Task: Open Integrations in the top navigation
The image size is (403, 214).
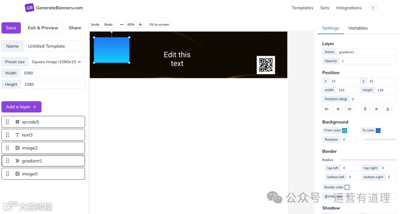Action: (349, 8)
